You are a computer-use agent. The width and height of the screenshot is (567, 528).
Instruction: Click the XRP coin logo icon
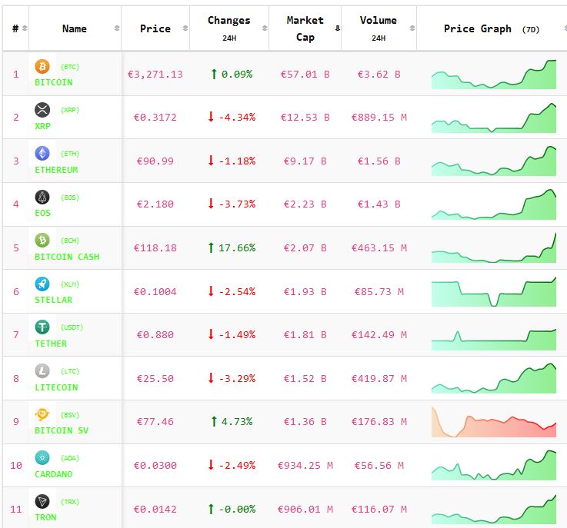(42, 110)
